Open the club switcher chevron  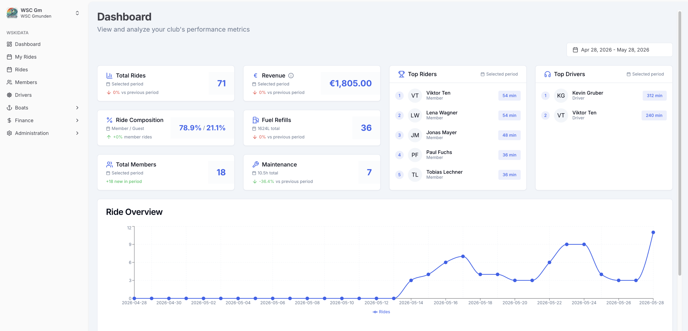[77, 13]
